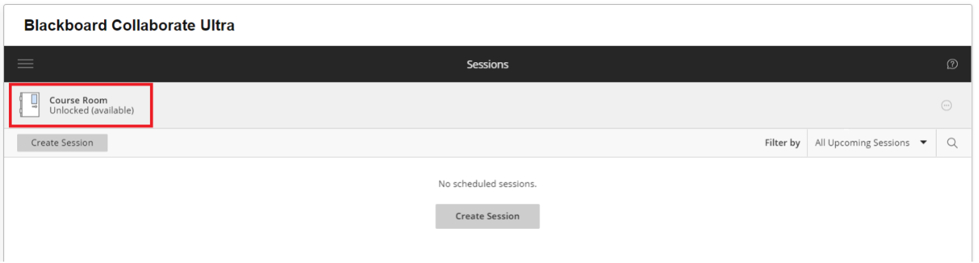Click the centered Create Session button
The image size is (979, 263).
tap(487, 216)
